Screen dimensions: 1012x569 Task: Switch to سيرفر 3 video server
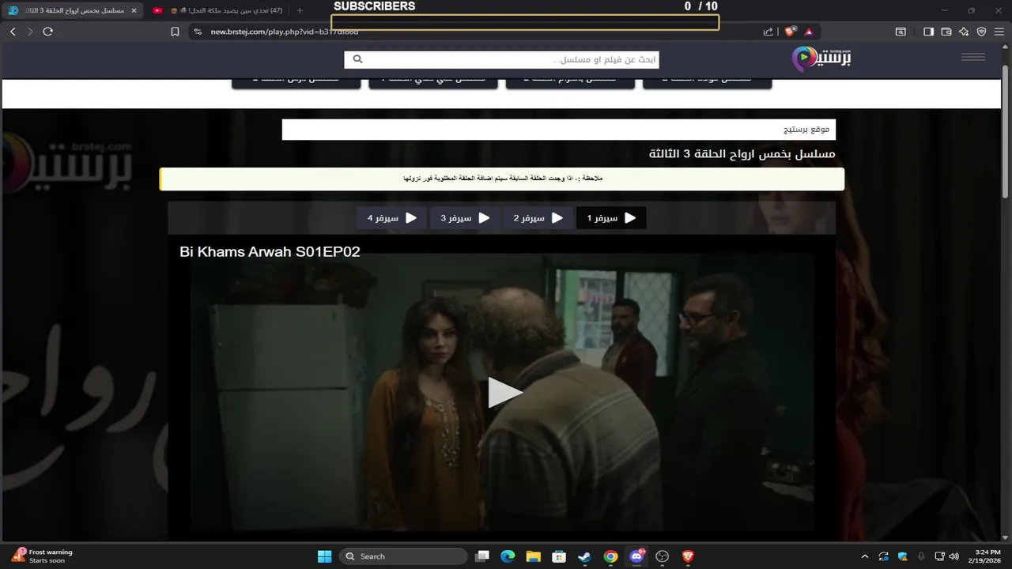[466, 218]
